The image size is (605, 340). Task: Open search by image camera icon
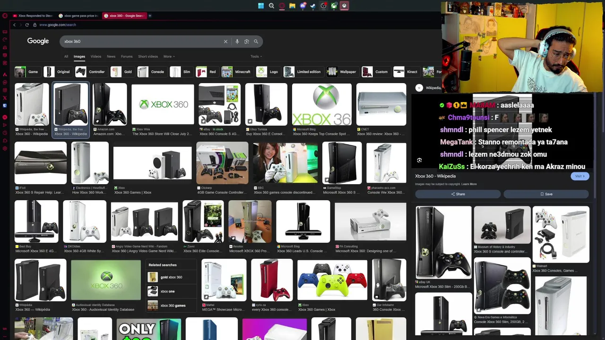click(246, 42)
